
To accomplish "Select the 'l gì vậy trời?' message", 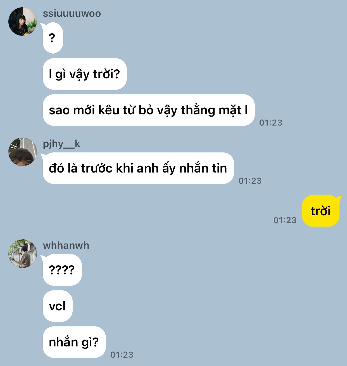I will (85, 74).
